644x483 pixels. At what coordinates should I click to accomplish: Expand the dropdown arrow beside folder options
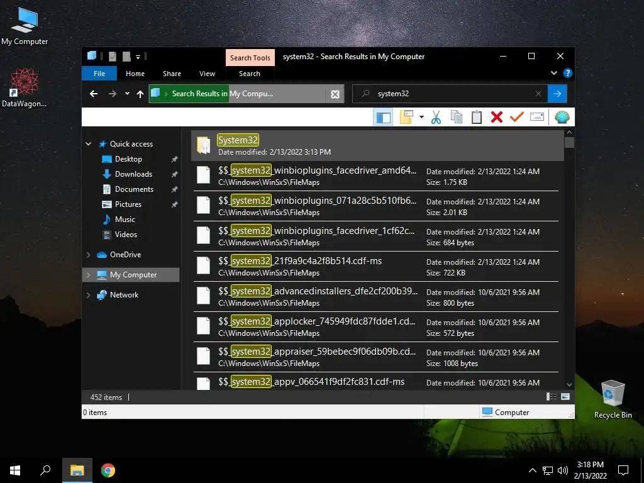point(421,118)
